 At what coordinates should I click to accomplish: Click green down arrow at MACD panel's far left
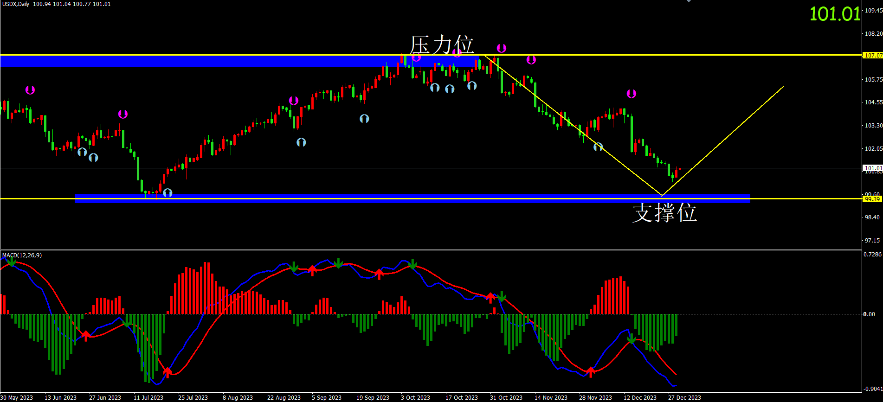pos(12,262)
